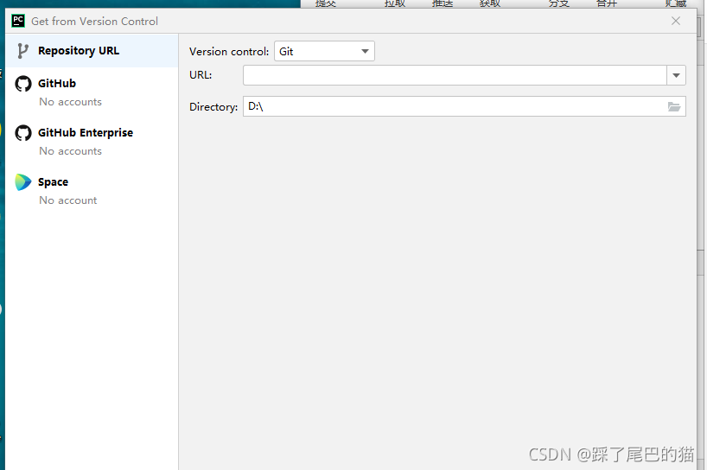Choose the Space section

[92, 190]
